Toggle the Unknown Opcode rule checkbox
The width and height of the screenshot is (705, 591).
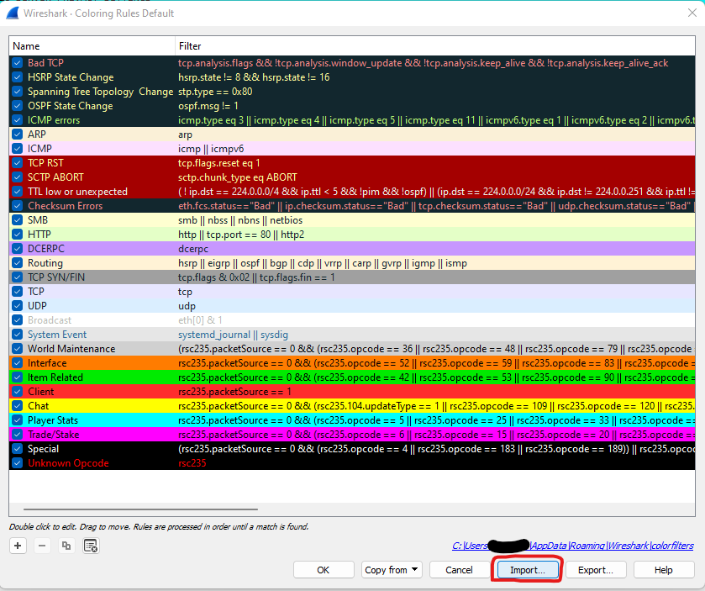(17, 463)
